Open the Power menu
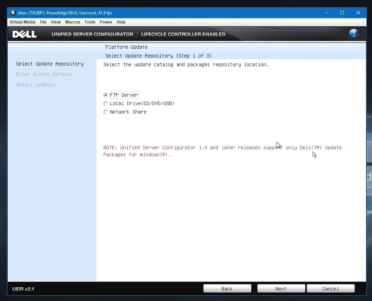 click(106, 22)
